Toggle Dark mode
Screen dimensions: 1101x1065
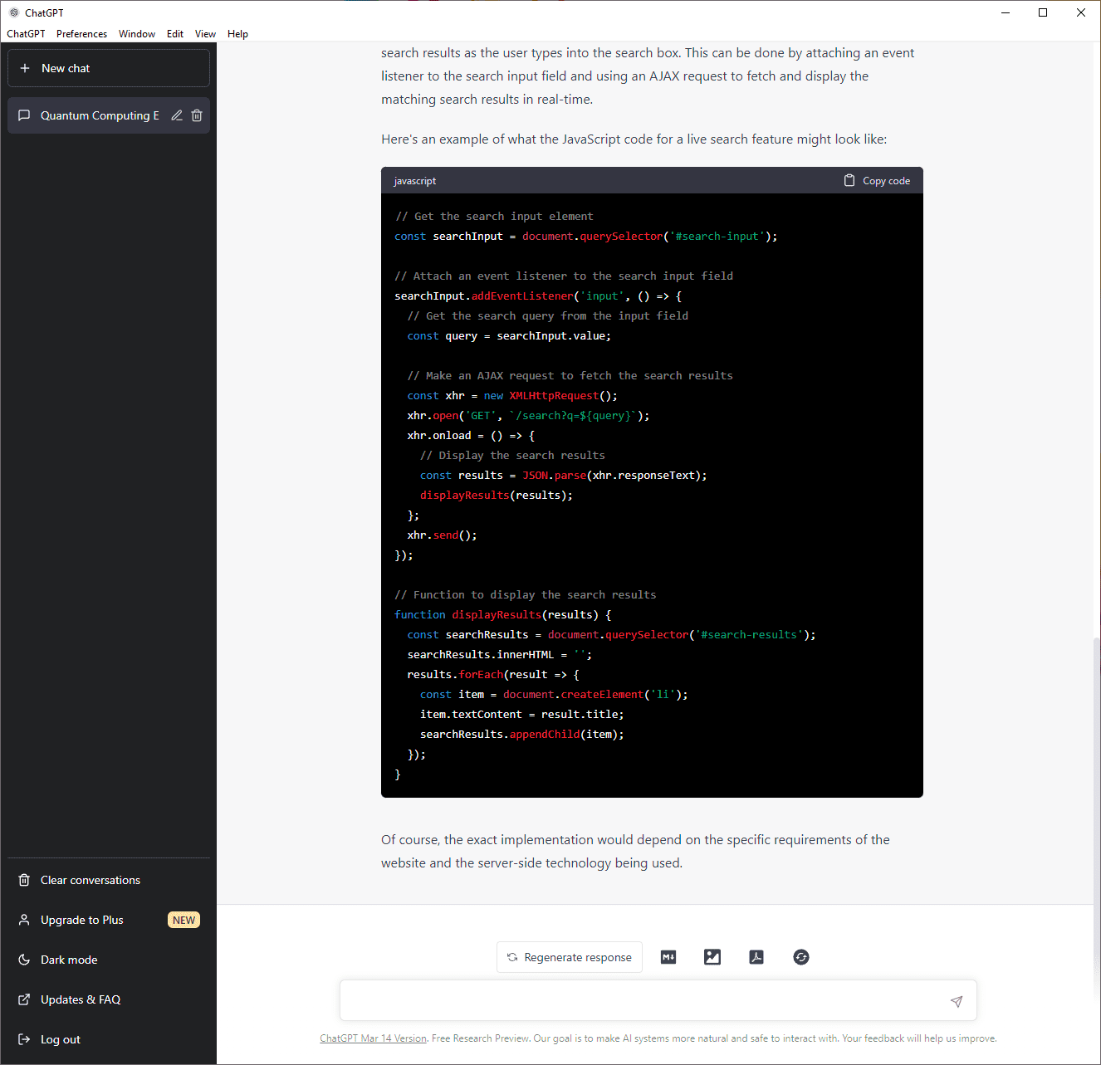tap(109, 960)
